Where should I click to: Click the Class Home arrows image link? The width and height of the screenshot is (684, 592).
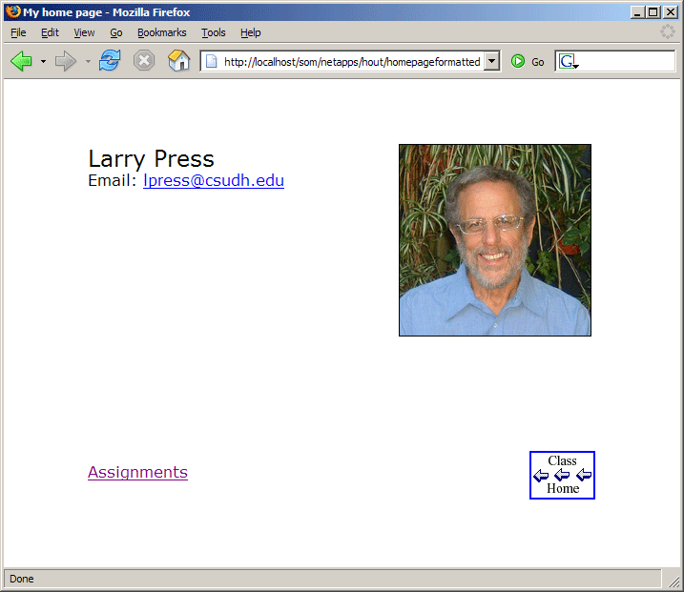coord(562,475)
